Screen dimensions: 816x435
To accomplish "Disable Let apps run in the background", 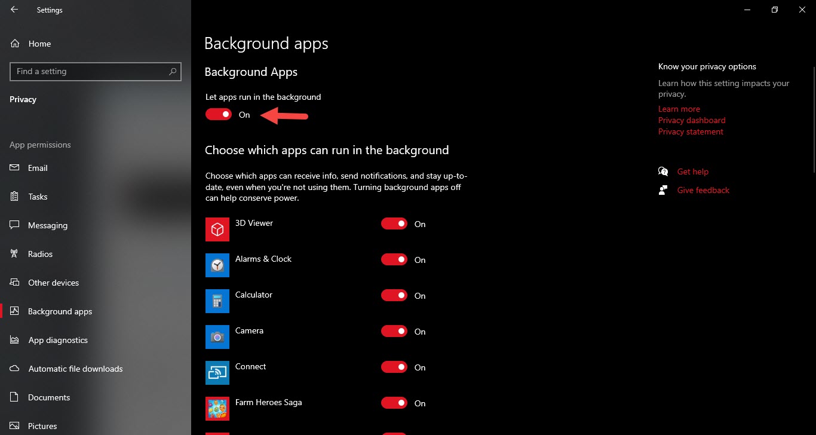I will 219,114.
